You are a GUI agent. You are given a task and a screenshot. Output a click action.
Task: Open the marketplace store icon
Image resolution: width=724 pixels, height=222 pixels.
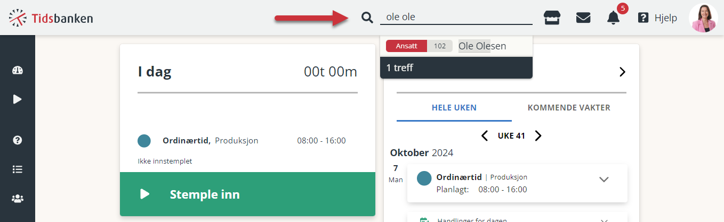552,18
